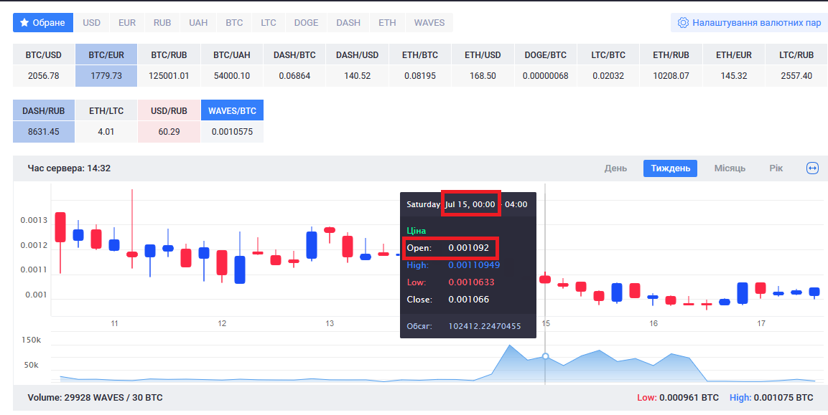Open the WAVES/BTC pair chart
Viewport: 828px width, 415px height.
coord(232,121)
